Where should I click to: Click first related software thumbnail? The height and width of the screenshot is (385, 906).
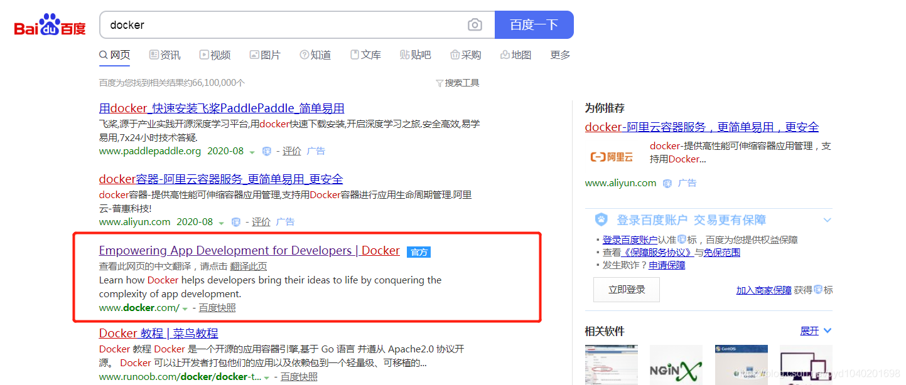point(612,365)
